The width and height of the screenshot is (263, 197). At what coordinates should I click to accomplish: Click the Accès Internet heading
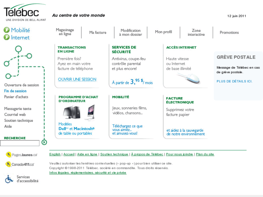coord(181,47)
